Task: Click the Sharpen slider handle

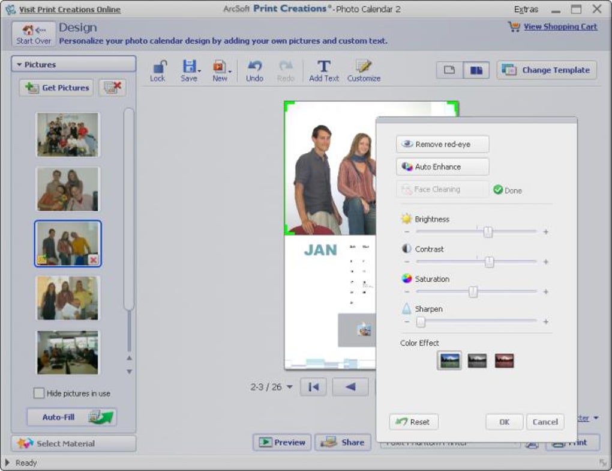Action: (421, 321)
